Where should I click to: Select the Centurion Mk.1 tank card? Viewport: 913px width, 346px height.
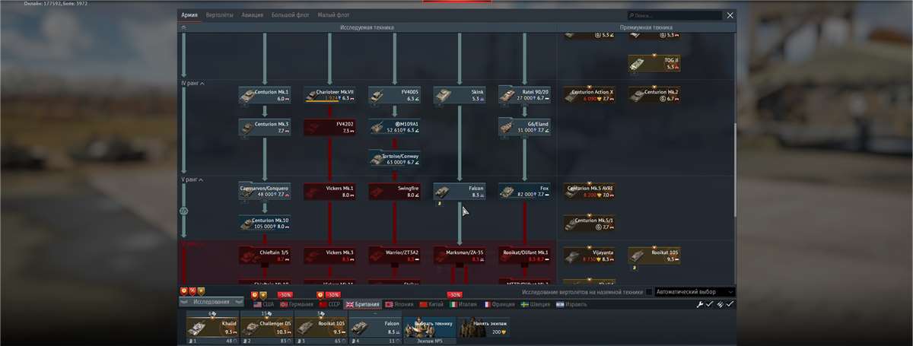point(265,95)
